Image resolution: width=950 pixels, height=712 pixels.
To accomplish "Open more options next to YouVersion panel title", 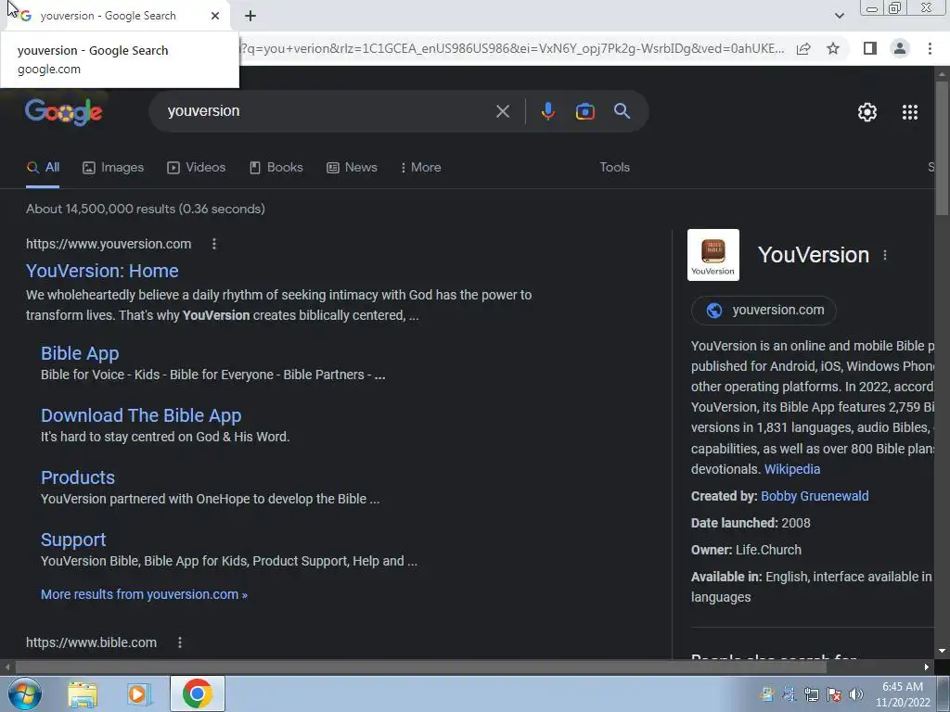I will 885,255.
